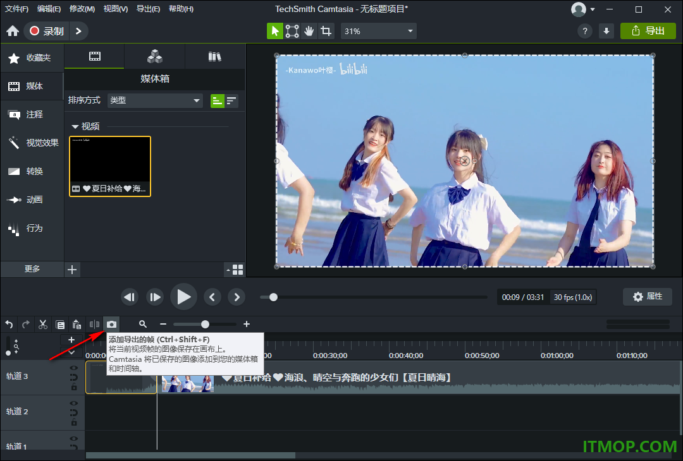The width and height of the screenshot is (683, 461).
Task: Go to the Home screen icon
Action: [x=13, y=31]
